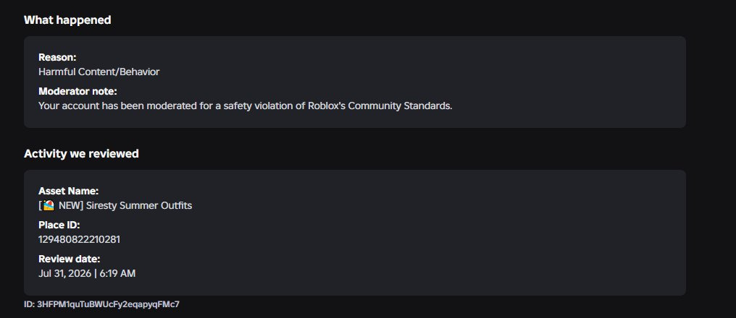The image size is (736, 318).
Task: Click the 6:19 AM review time
Action: tap(117, 273)
